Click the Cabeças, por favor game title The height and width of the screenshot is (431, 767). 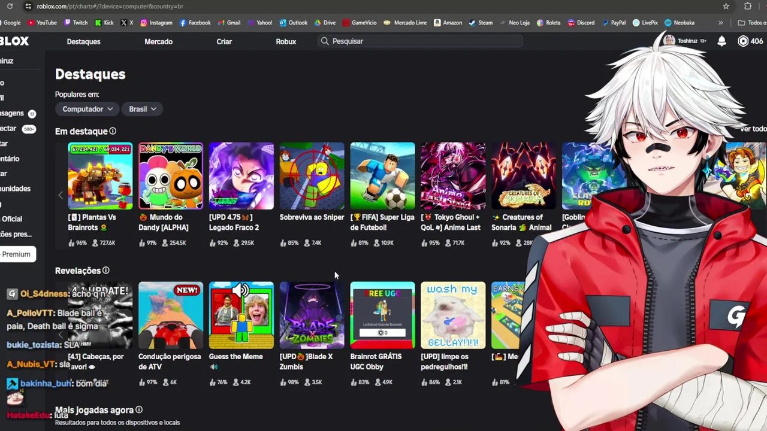point(96,362)
